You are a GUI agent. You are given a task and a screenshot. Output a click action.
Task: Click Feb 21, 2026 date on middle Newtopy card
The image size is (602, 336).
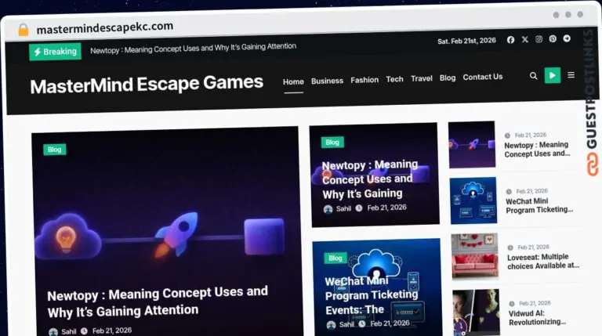pyautogui.click(x=387, y=208)
